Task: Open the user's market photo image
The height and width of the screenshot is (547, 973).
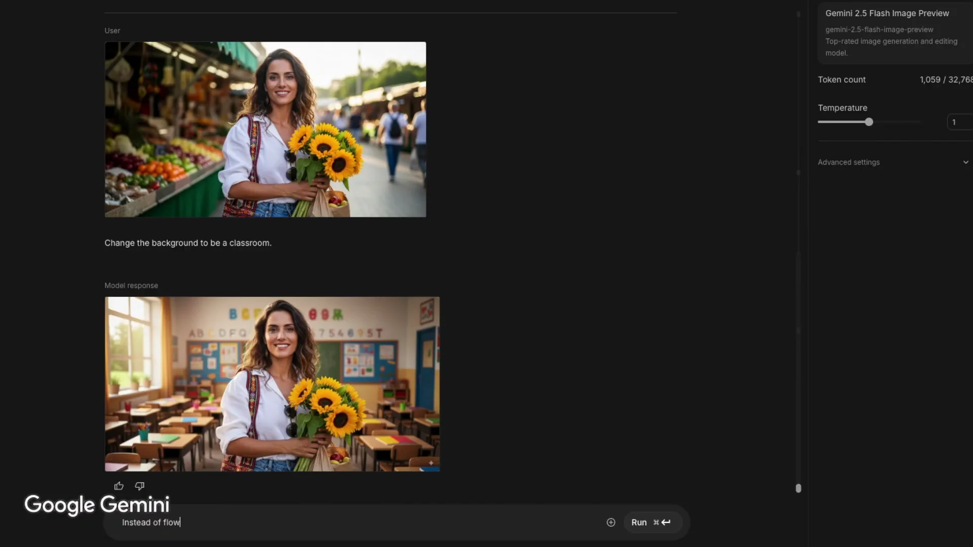Action: [x=265, y=129]
